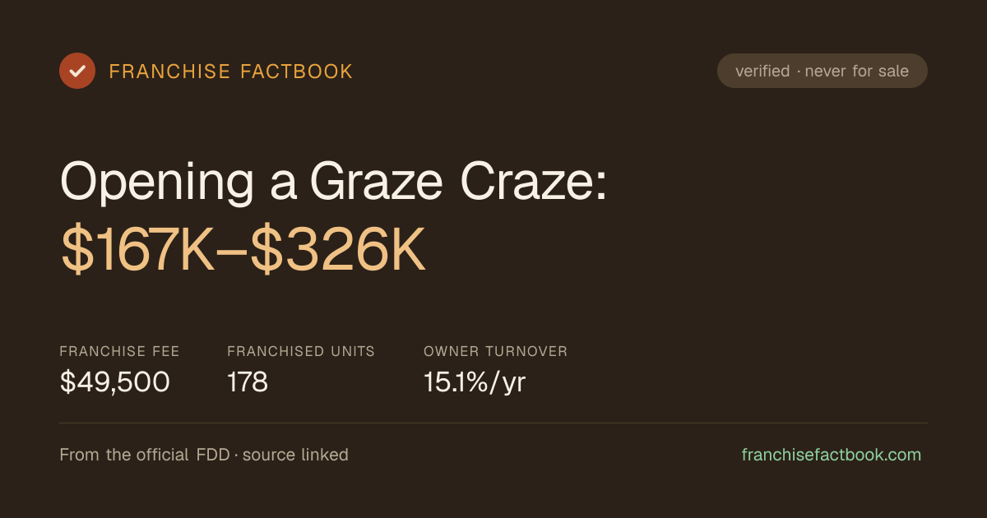Click the Owner Turnover label
987x518 pixels.
[x=496, y=351]
